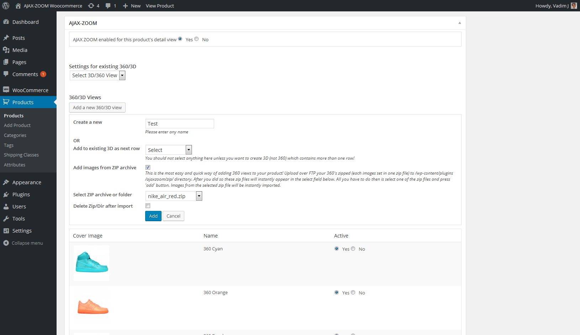The width and height of the screenshot is (580, 335).
Task: Click the Pages icon in sidebar
Action: pyautogui.click(x=6, y=62)
